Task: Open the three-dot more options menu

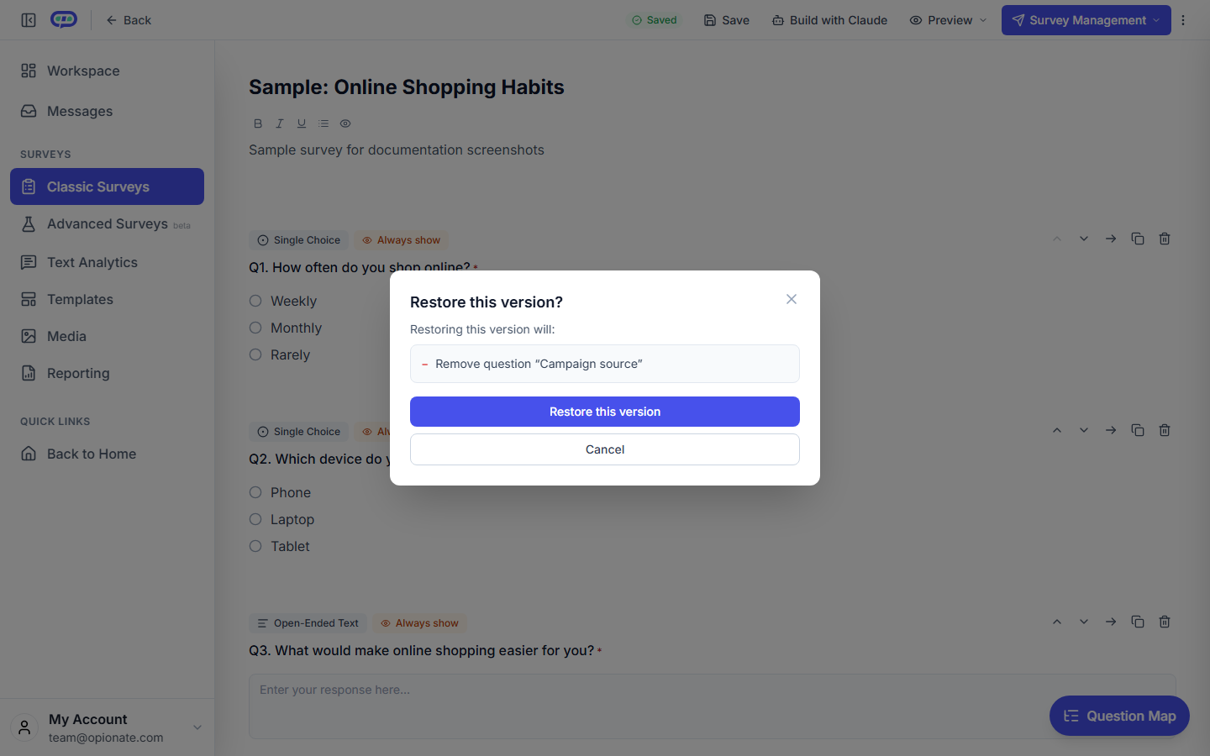Action: click(x=1183, y=20)
